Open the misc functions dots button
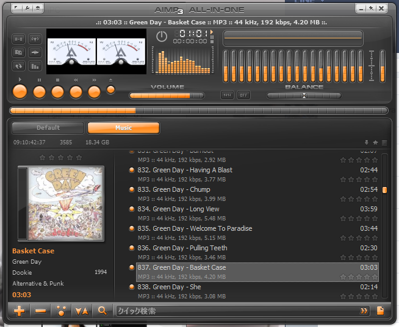 pyautogui.click(x=61, y=311)
